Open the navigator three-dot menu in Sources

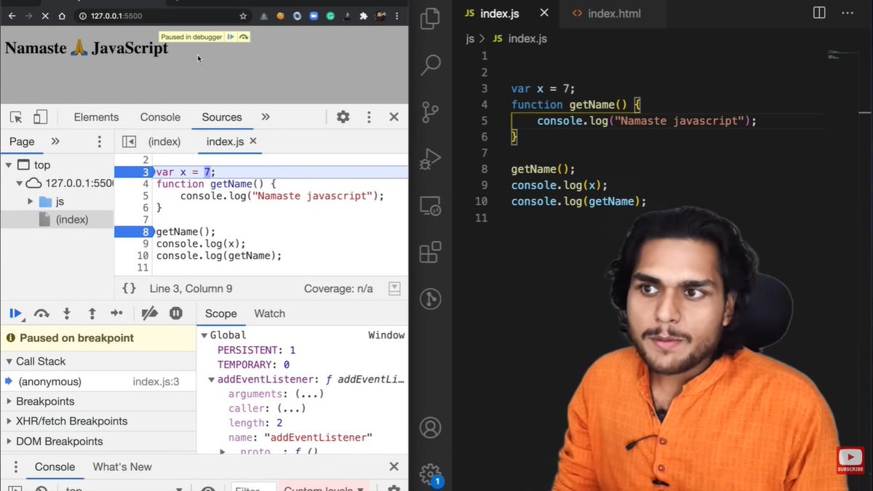[99, 142]
